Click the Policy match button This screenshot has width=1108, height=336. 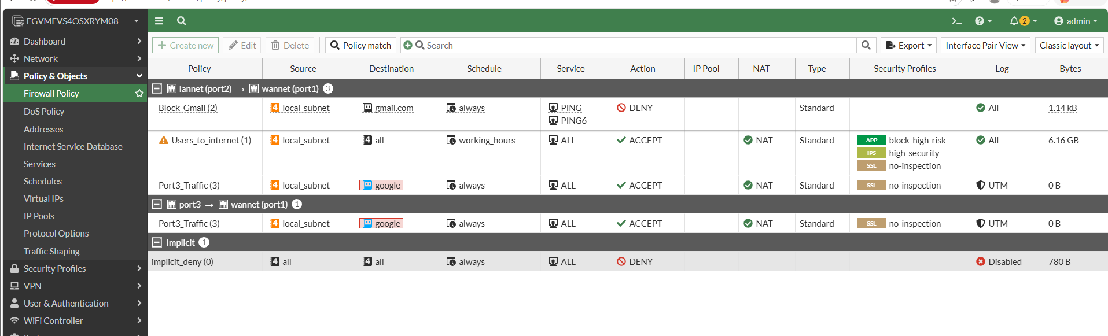pyautogui.click(x=360, y=45)
